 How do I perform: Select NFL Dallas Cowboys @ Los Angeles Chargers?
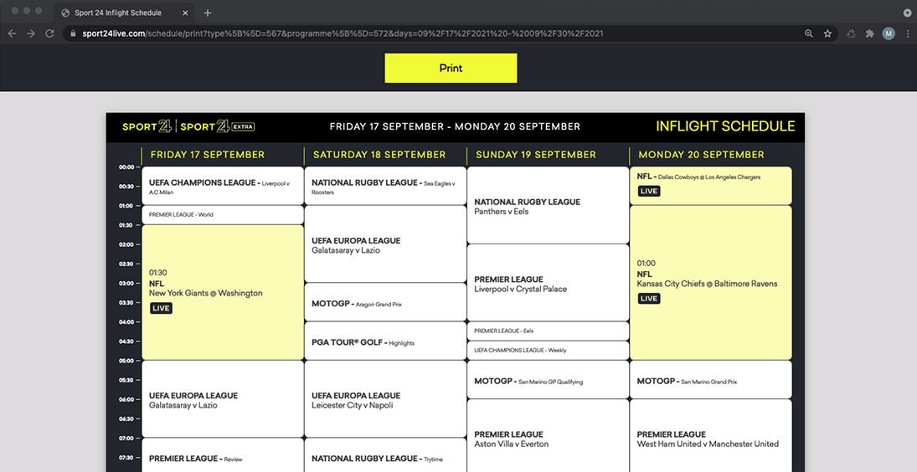pos(710,186)
